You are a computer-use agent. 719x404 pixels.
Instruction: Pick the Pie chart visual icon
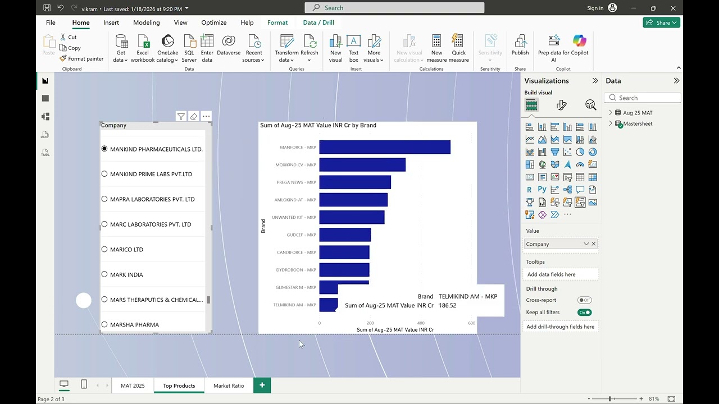580,152
